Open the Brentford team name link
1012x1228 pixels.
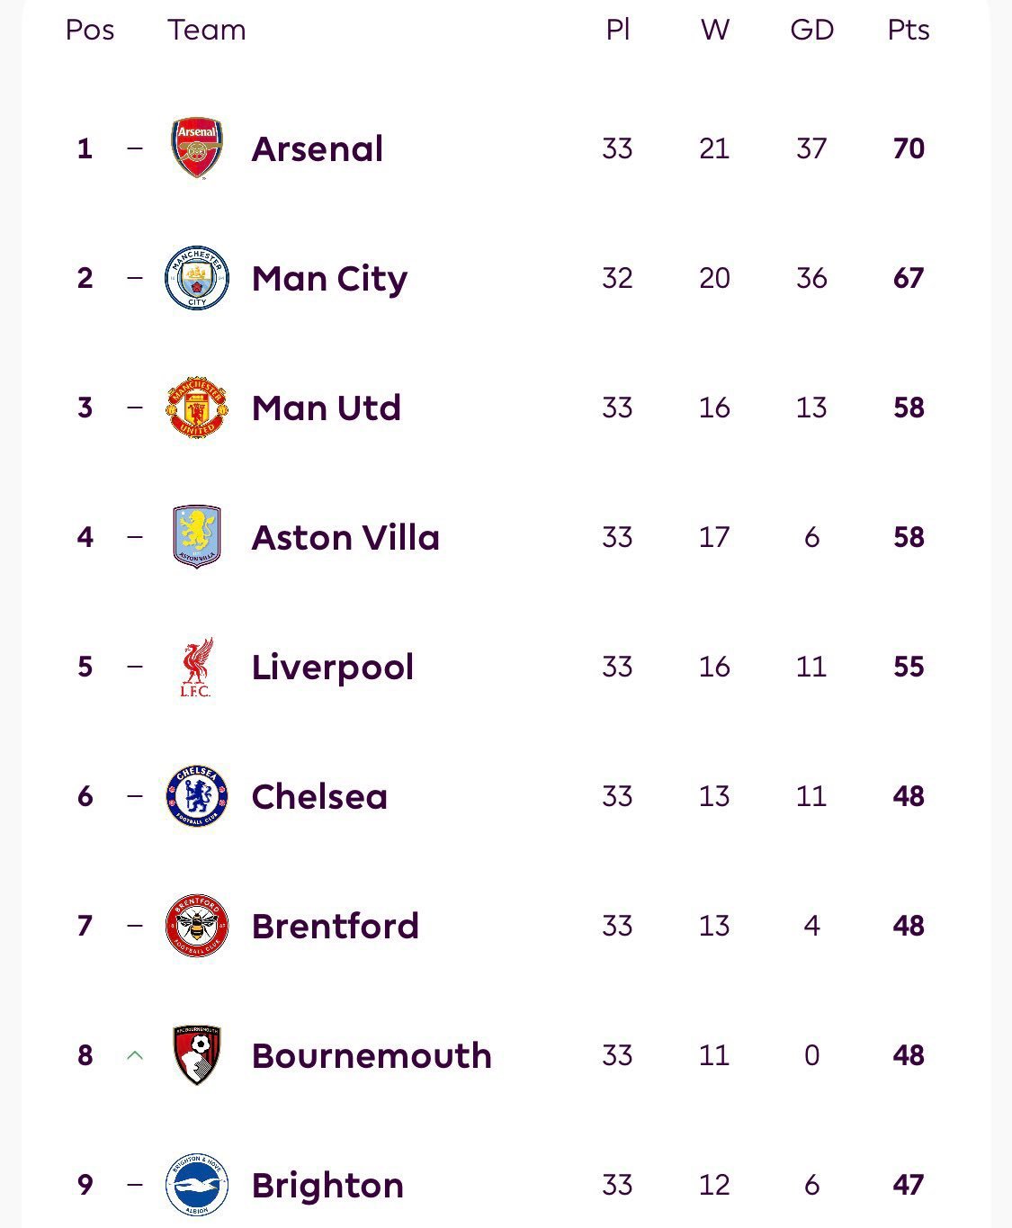click(336, 926)
